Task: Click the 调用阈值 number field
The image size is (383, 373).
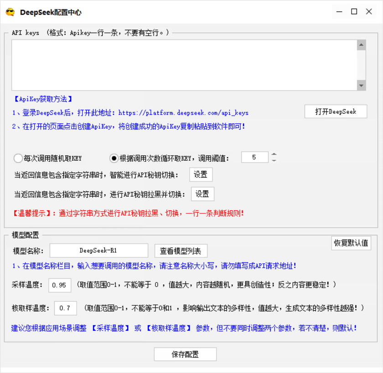Action: [x=254, y=157]
